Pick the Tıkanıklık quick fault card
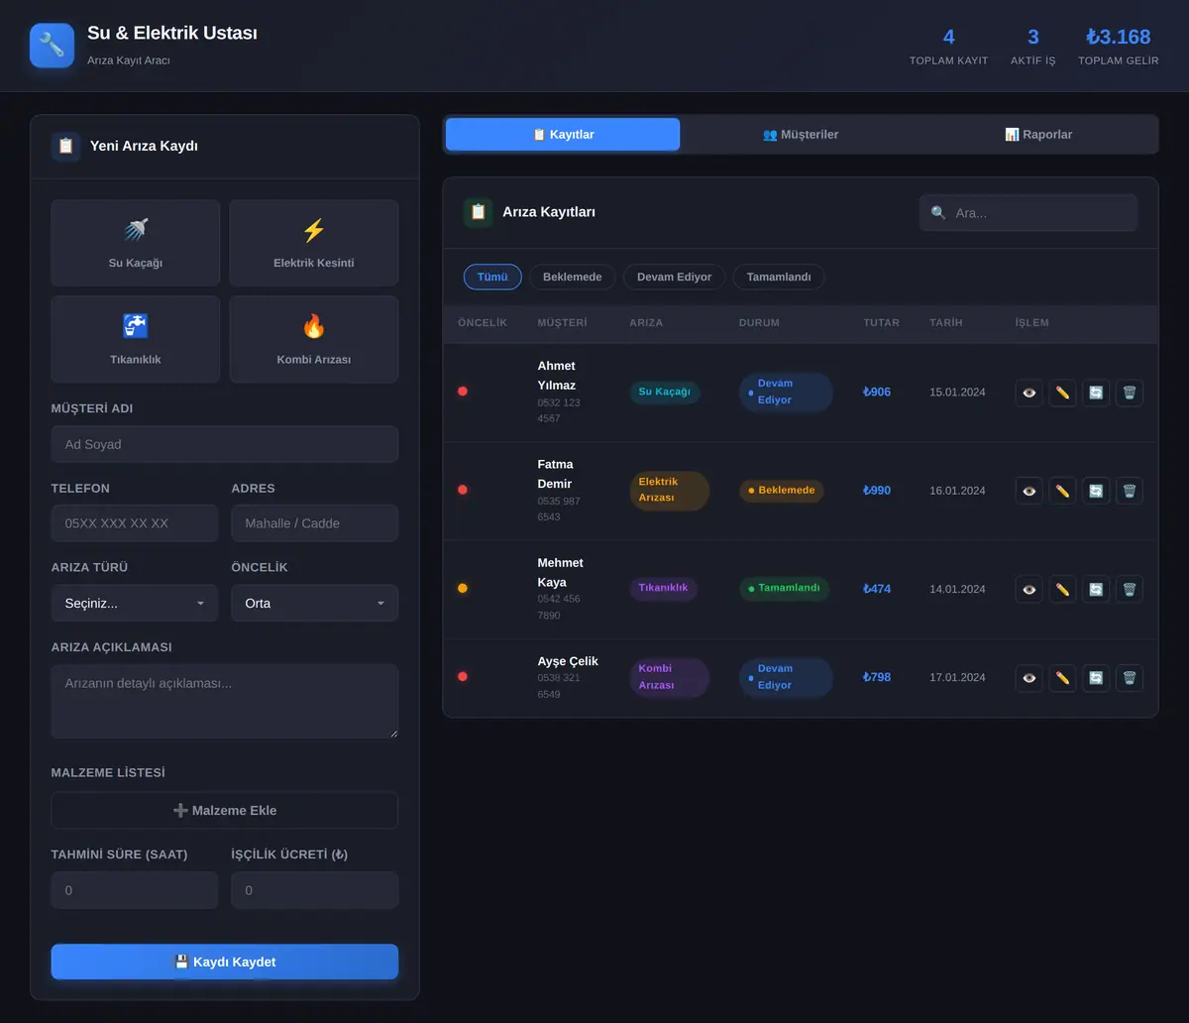Screen dimensions: 1189x1023 136,339
